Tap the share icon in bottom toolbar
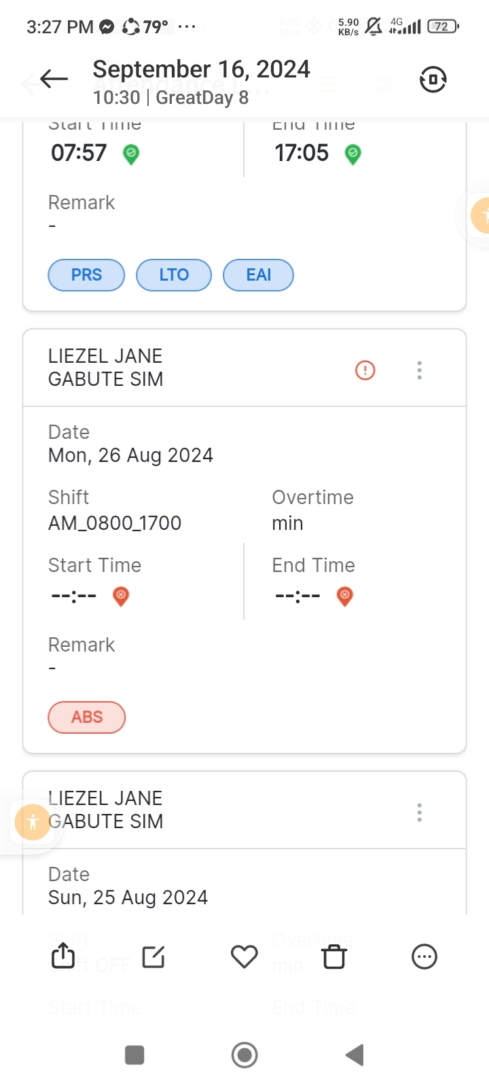Screen dimensions: 489x1087 pyautogui.click(x=63, y=956)
